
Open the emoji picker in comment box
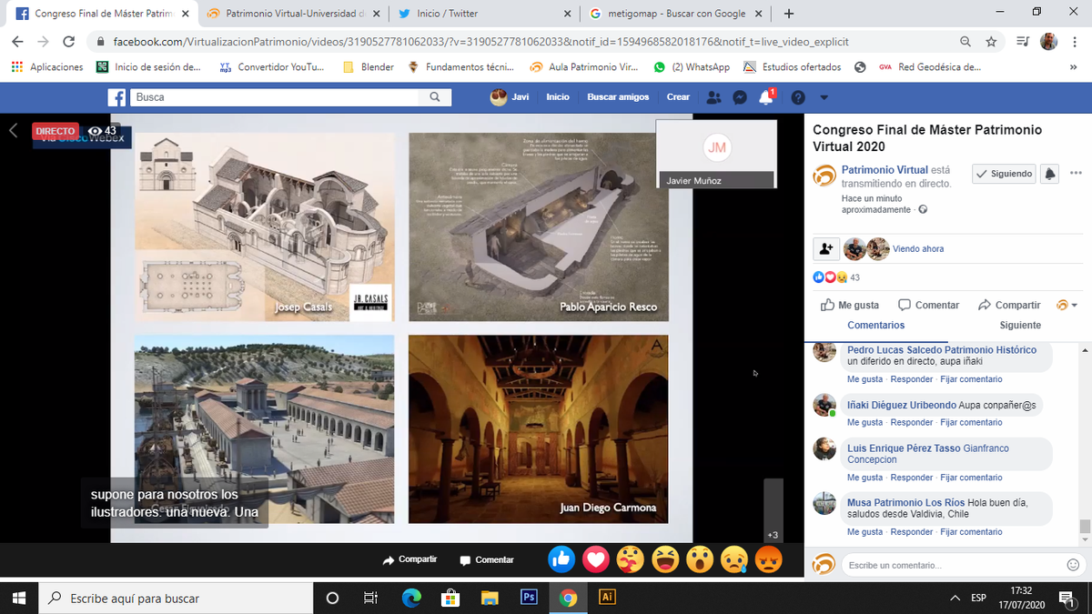click(x=1073, y=565)
